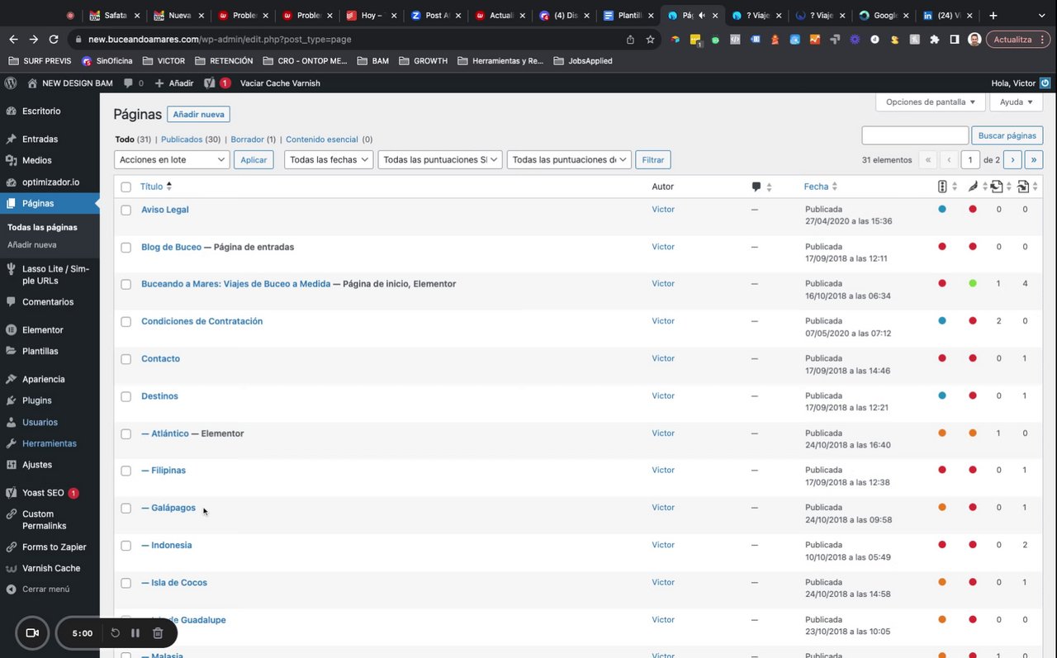Check the Condiciones de Contratación checkbox
This screenshot has height=658, width=1057.
click(x=126, y=322)
